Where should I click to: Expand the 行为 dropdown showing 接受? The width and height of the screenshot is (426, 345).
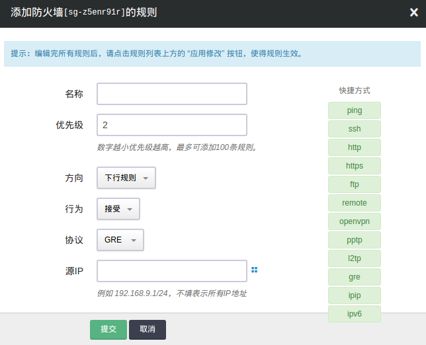tap(118, 209)
